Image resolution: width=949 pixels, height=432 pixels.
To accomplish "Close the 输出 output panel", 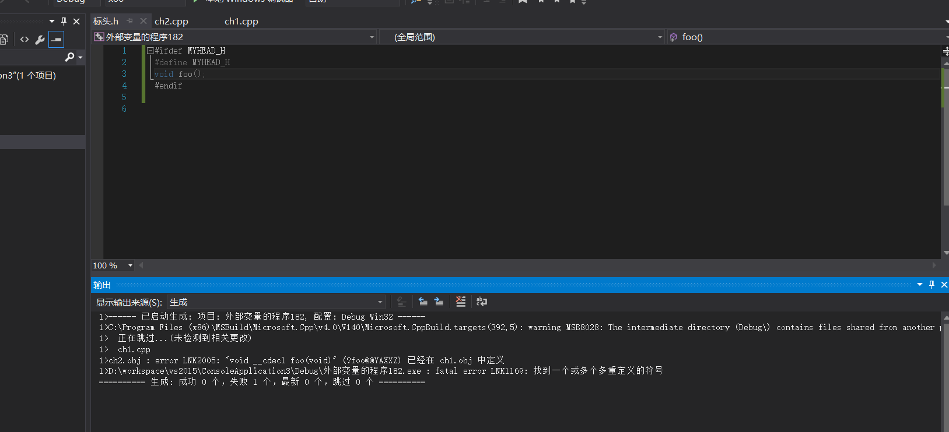I will pos(944,285).
